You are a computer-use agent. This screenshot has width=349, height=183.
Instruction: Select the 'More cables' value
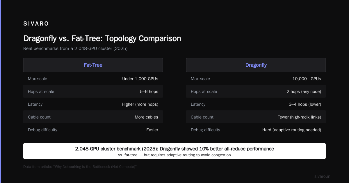[146, 117]
